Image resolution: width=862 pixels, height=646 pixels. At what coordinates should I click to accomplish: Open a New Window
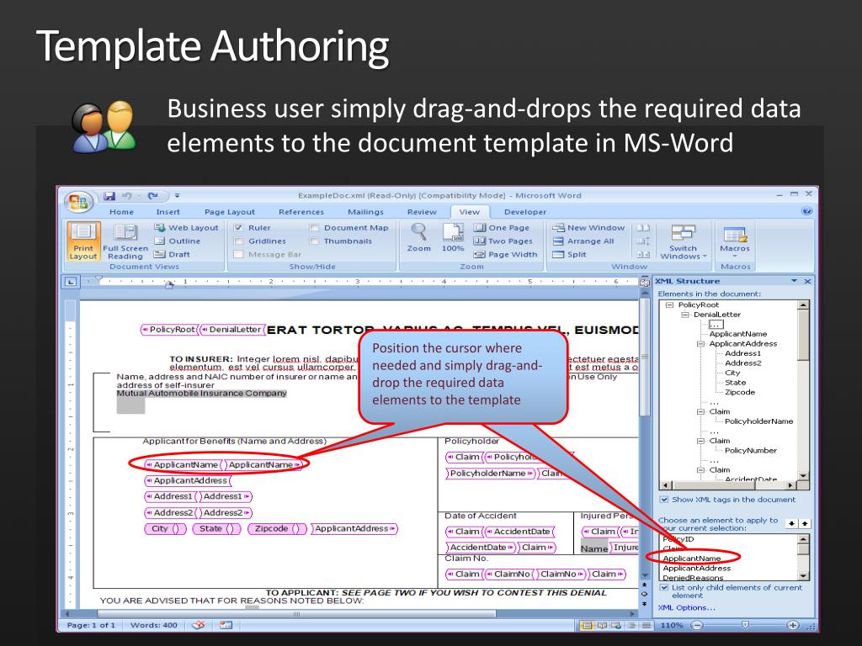[x=588, y=227]
